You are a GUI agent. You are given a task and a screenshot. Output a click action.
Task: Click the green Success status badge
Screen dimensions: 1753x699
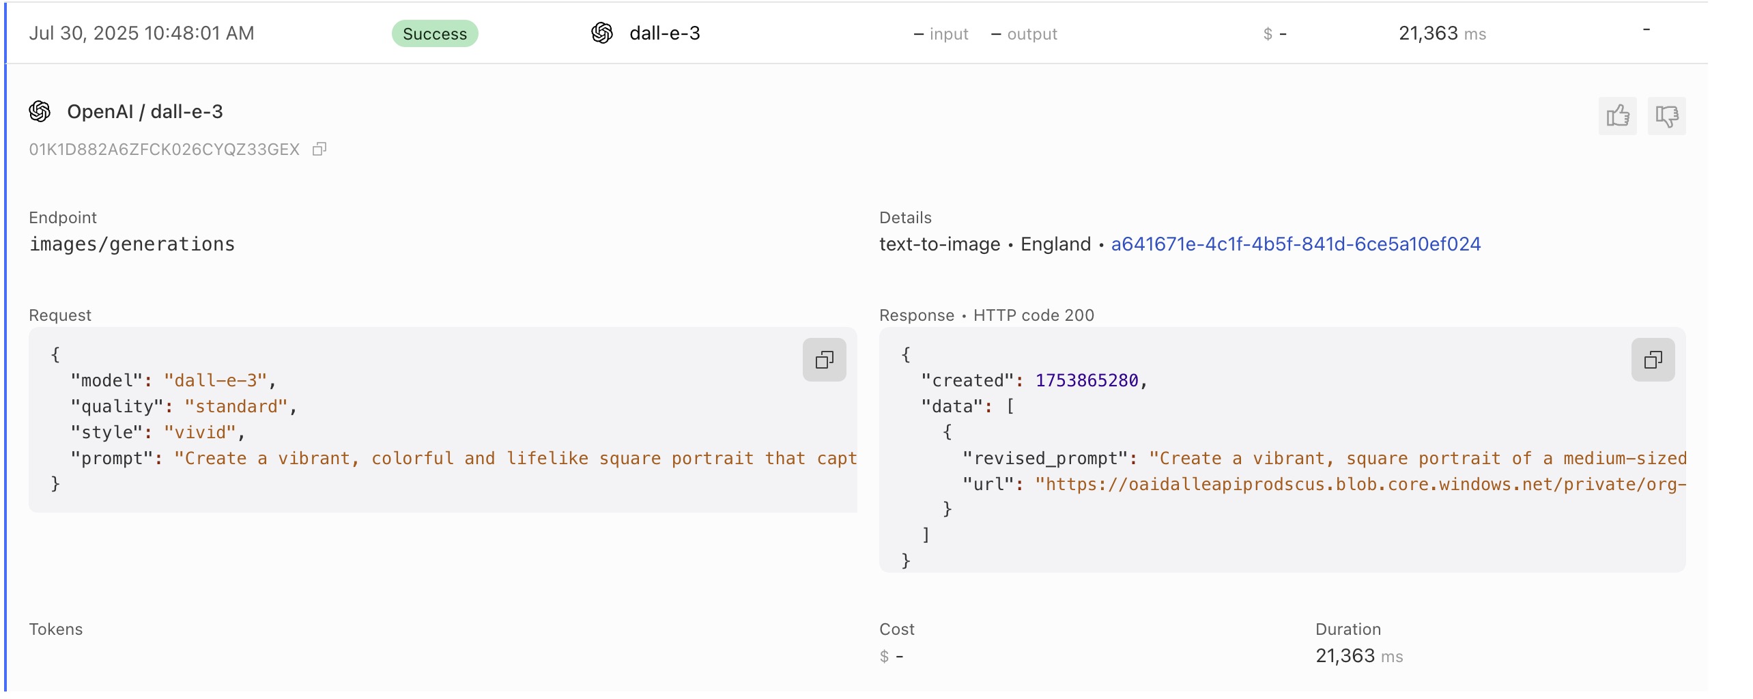pyautogui.click(x=435, y=33)
